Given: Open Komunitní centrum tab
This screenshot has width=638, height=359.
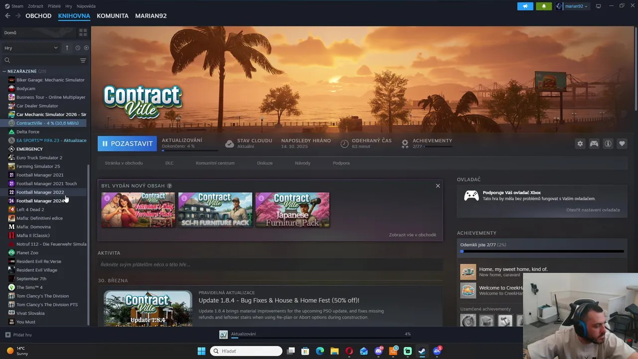Looking at the screenshot, I should (215, 163).
